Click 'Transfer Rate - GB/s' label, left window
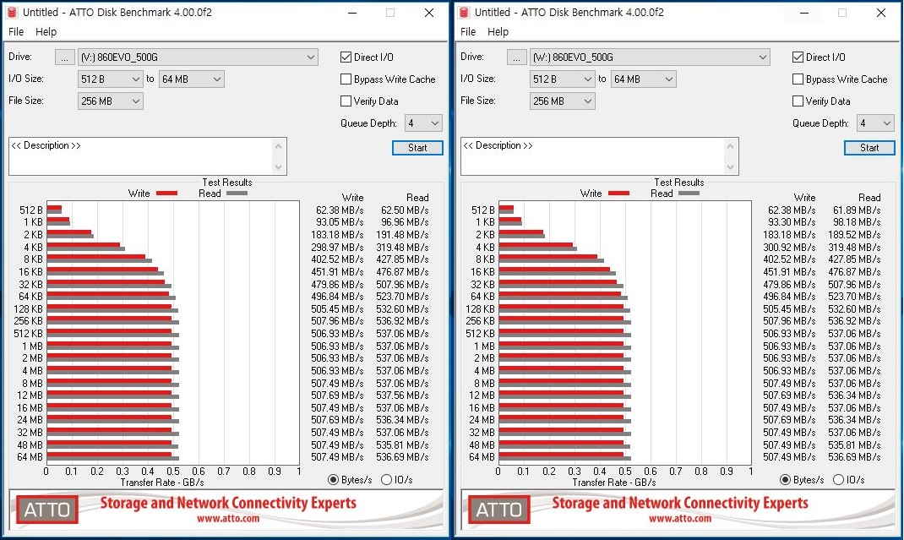This screenshot has height=540, width=904. point(162,483)
